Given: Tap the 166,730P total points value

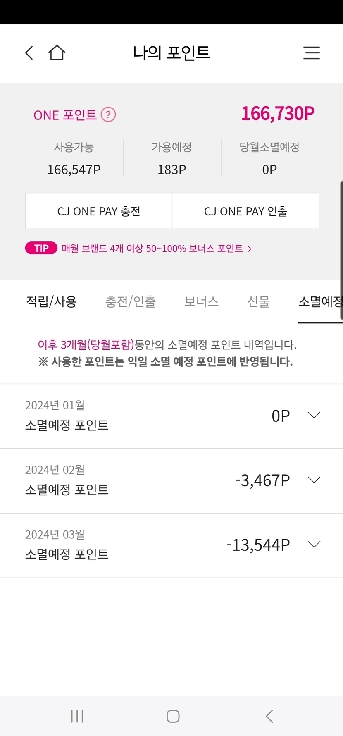Looking at the screenshot, I should click(x=278, y=114).
